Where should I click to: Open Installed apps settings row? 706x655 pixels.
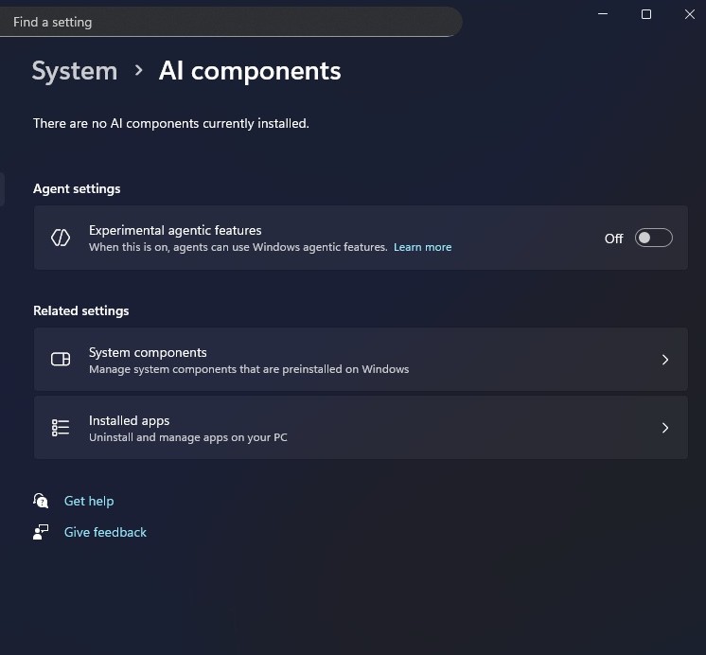pyautogui.click(x=361, y=428)
